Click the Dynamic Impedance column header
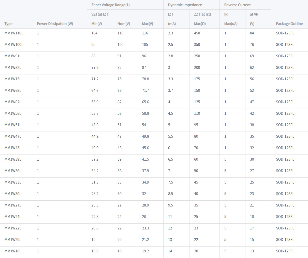The height and width of the screenshot is (258, 308). click(x=185, y=5)
